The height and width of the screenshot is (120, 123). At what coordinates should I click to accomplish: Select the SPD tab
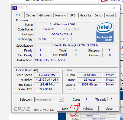tap(73, 15)
